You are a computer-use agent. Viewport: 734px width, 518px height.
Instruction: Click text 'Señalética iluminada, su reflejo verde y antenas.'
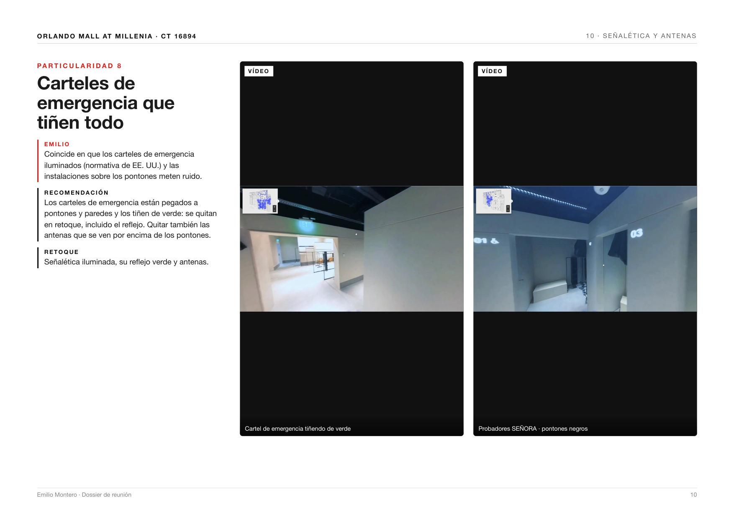coord(126,262)
